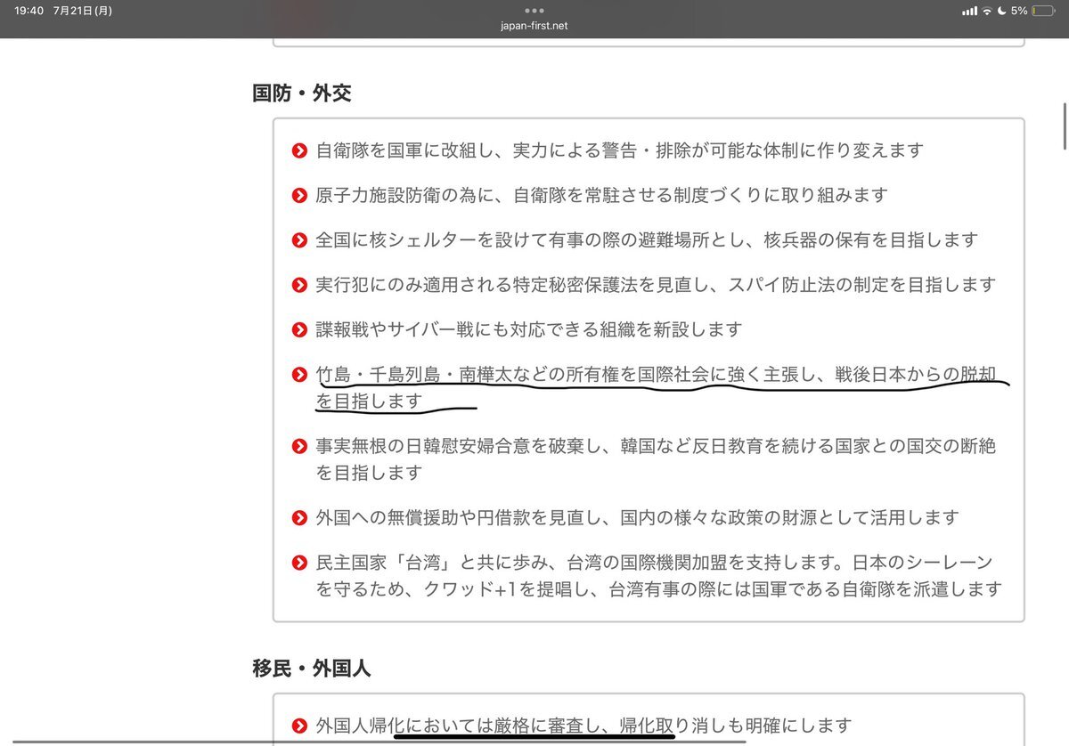Click red arrow bullet beside 外国人帰化においては

(x=299, y=726)
